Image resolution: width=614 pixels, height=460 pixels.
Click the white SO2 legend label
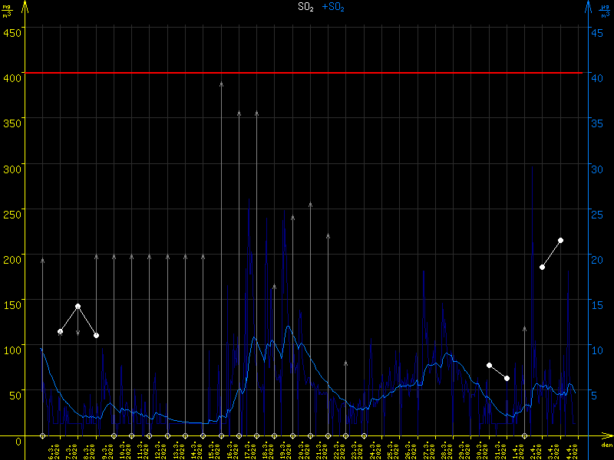tap(305, 7)
